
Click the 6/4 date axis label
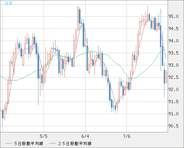85,136
